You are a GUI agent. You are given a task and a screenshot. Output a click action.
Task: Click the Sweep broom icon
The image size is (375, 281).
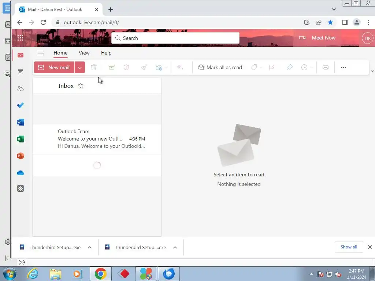coord(144,67)
